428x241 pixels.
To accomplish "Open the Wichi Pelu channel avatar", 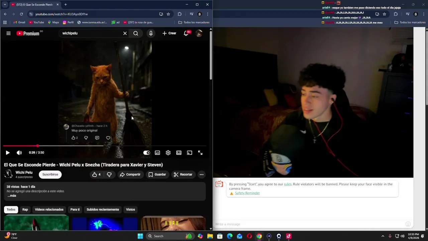I will pos(8,174).
